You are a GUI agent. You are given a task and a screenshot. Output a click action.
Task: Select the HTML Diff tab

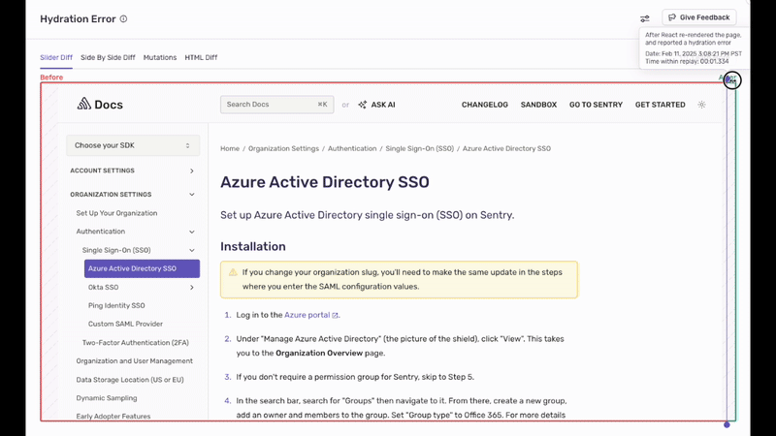tap(201, 57)
